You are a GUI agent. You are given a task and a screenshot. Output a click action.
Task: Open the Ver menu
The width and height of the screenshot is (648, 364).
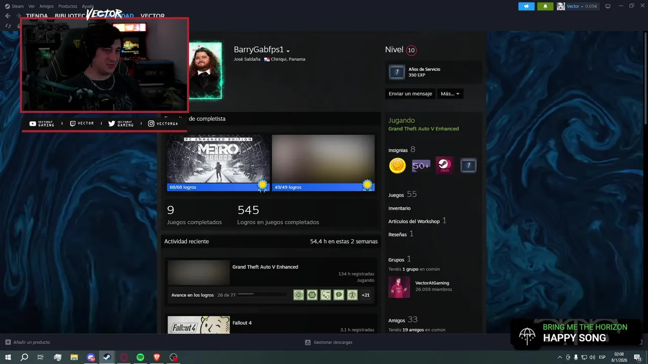(31, 6)
